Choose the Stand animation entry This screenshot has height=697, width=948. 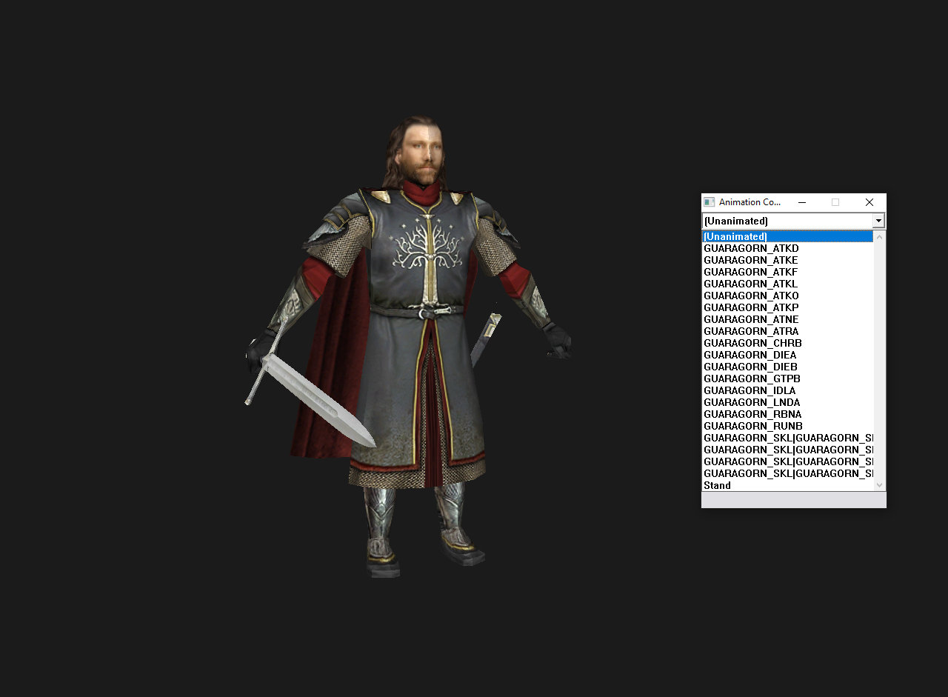coord(788,485)
